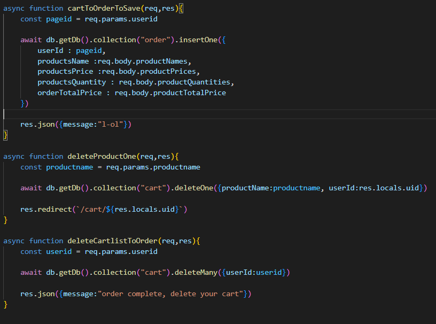Viewport: 436px width, 324px height.
Task: Click the productName key in the deleteOne filter
Action: pyautogui.click(x=245, y=188)
